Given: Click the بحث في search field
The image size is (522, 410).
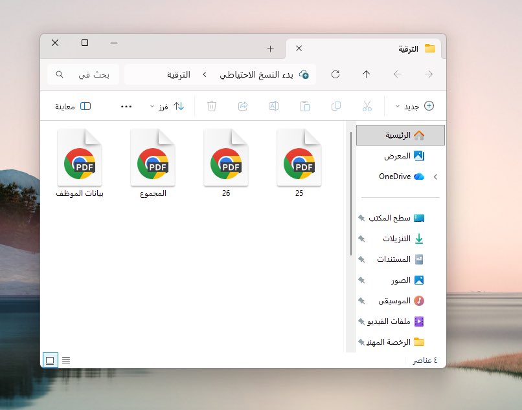Looking at the screenshot, I should click(84, 74).
